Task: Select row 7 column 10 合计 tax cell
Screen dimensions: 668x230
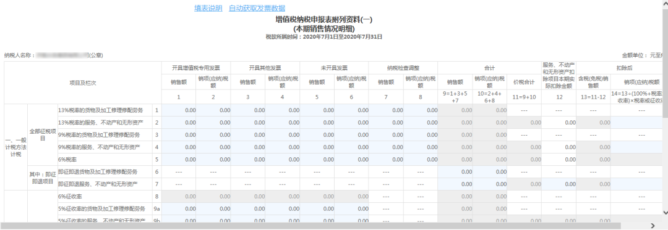Action: (x=489, y=184)
